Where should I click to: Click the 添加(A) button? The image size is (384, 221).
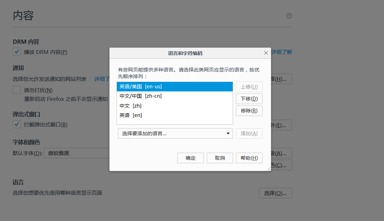249,133
